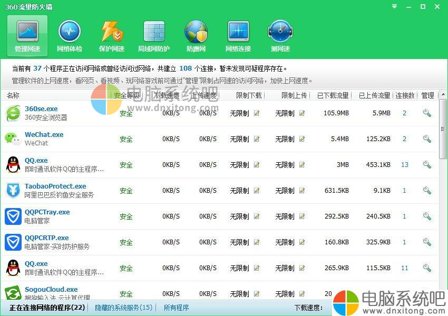Open manage wrench for 360se.exe

point(427,113)
